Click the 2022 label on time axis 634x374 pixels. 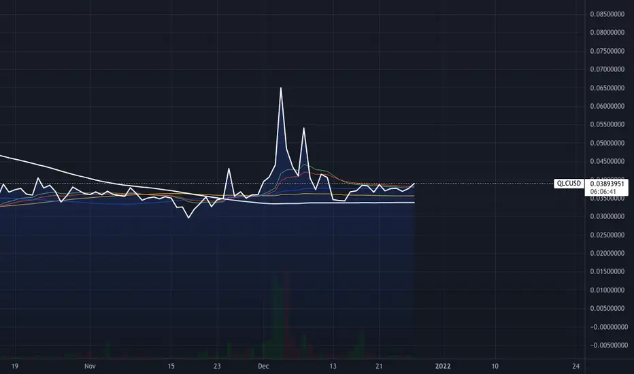click(x=443, y=366)
